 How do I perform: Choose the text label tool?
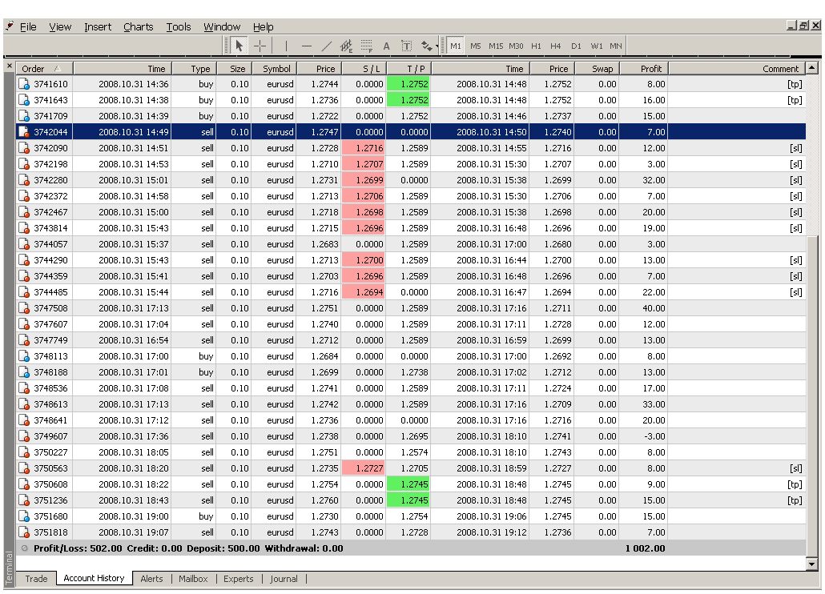pos(406,46)
